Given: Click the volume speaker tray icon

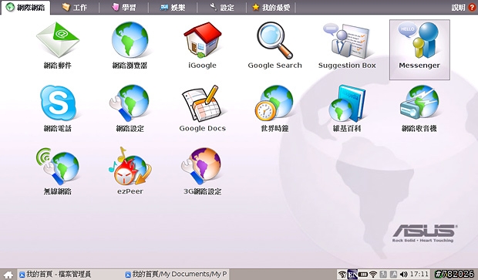Looking at the screenshot, I should point(404,274).
